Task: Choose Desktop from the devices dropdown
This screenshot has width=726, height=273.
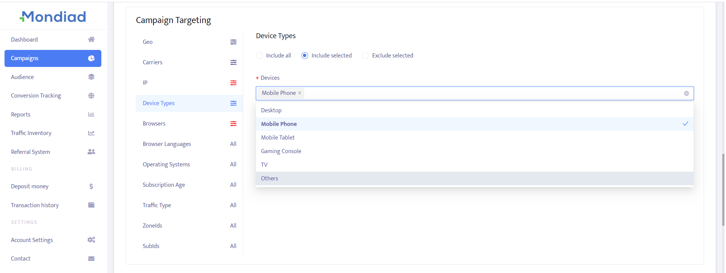Action: coord(271,110)
